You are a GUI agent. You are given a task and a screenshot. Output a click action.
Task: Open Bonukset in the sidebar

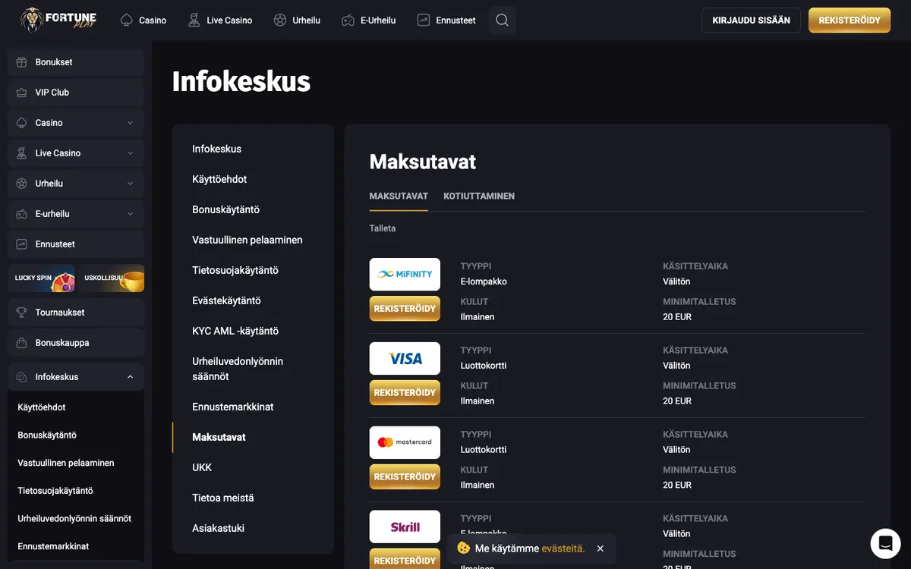coord(76,62)
